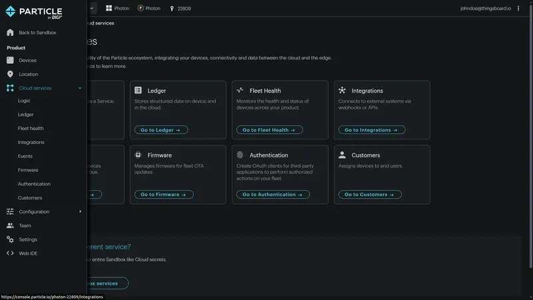This screenshot has height=300, width=533.
Task: Expand the Configuration section arrow
Action: pos(80,211)
